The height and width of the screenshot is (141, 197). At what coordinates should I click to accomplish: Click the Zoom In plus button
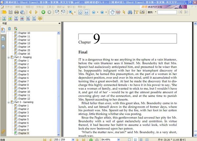(x=102, y=12)
